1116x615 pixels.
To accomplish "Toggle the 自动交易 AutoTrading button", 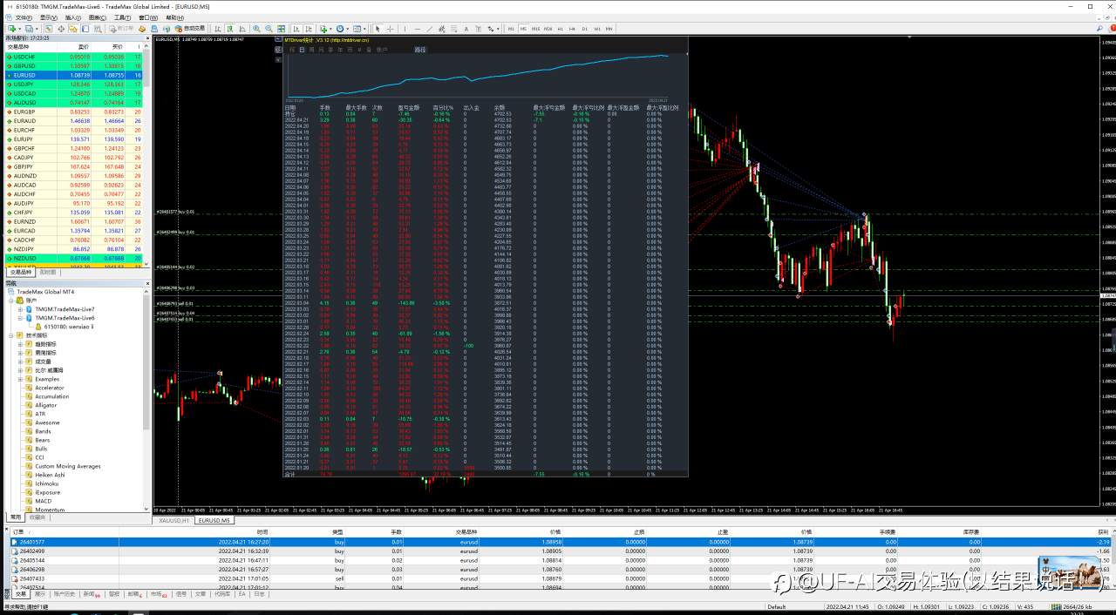I will pos(191,29).
